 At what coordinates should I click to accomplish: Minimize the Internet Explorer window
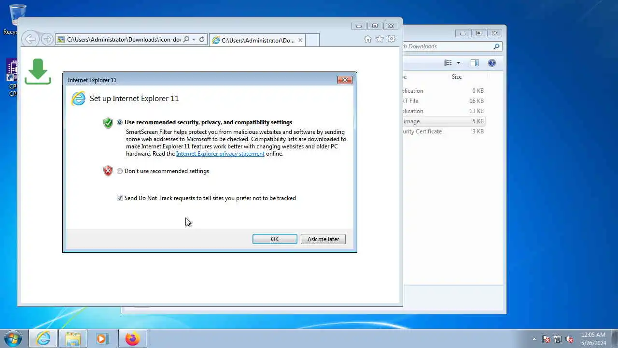tap(358, 26)
